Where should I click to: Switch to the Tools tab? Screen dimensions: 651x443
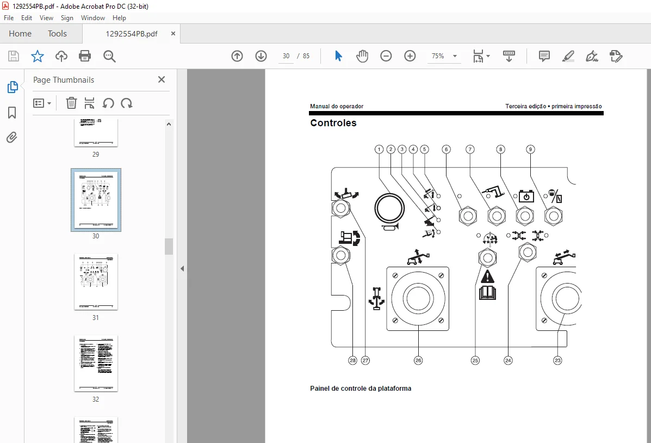(x=57, y=34)
